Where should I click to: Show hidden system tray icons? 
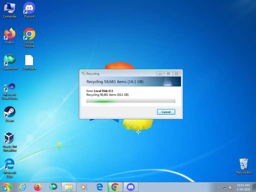coord(218,187)
